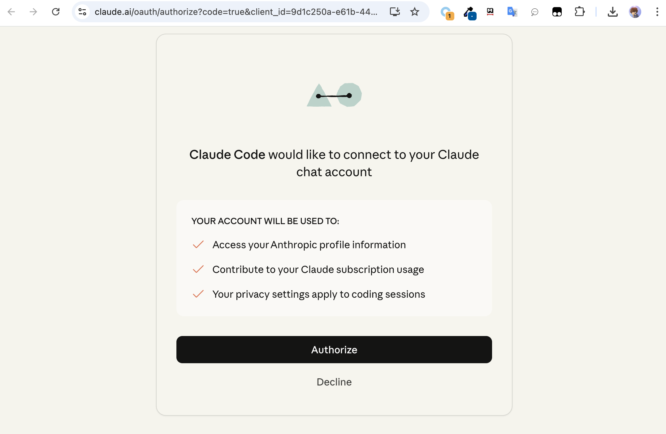This screenshot has width=666, height=434.
Task: Click the Claude Code connection logo
Action: coord(334,95)
